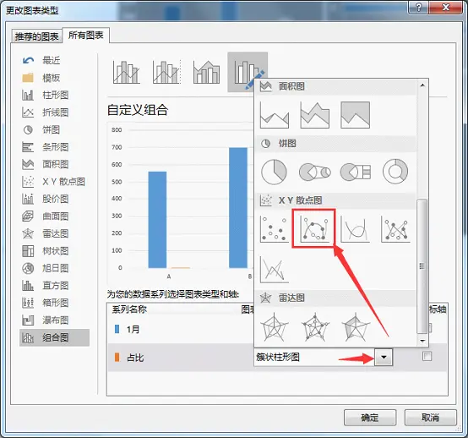Open 模板 templates category

point(54,78)
